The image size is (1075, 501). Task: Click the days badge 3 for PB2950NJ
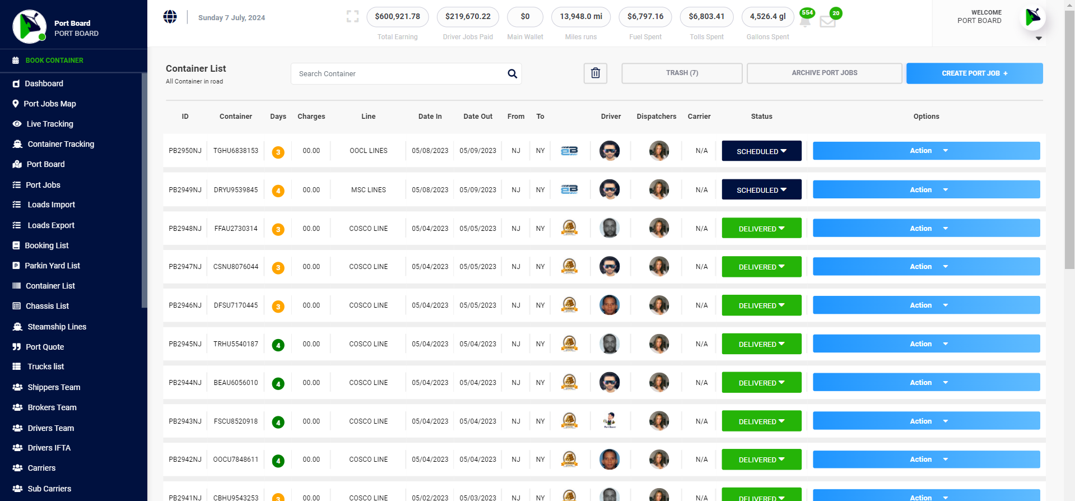pos(278,152)
